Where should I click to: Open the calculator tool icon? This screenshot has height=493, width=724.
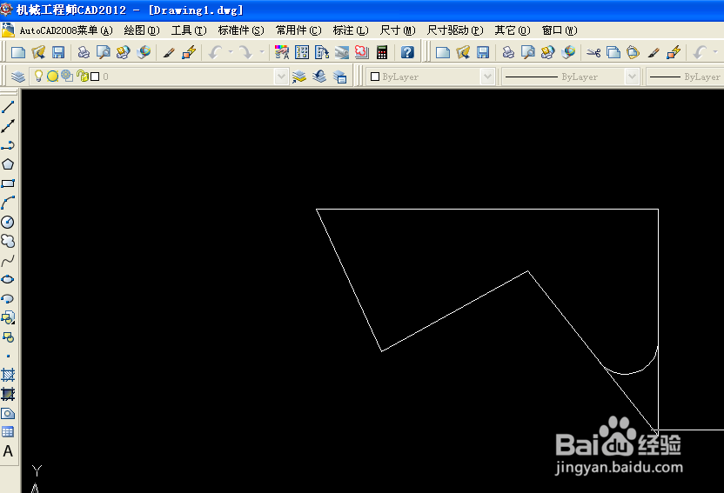click(x=382, y=52)
